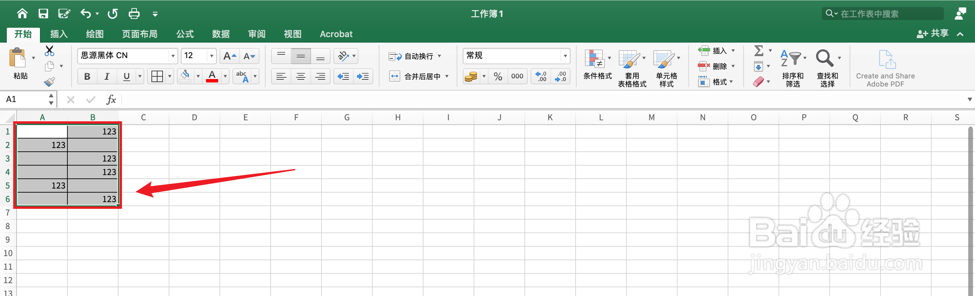
Task: Switch to 插入 tab
Action: point(59,34)
